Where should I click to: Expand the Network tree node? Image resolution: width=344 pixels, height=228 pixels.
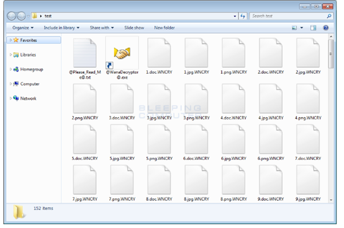click(11, 99)
